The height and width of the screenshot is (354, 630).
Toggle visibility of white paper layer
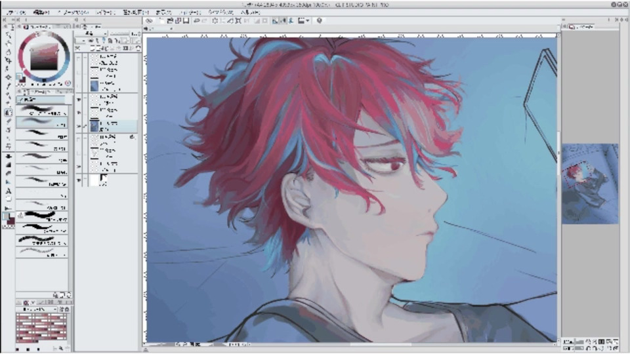coord(78,180)
